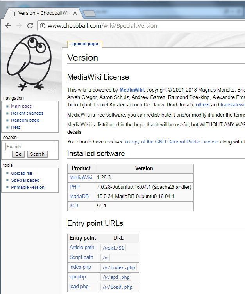Click the Version page title
245x294 pixels.
click(83, 58)
